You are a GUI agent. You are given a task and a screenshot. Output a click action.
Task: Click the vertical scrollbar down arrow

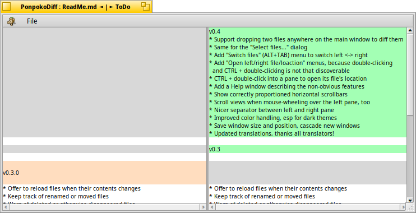(x=410, y=200)
